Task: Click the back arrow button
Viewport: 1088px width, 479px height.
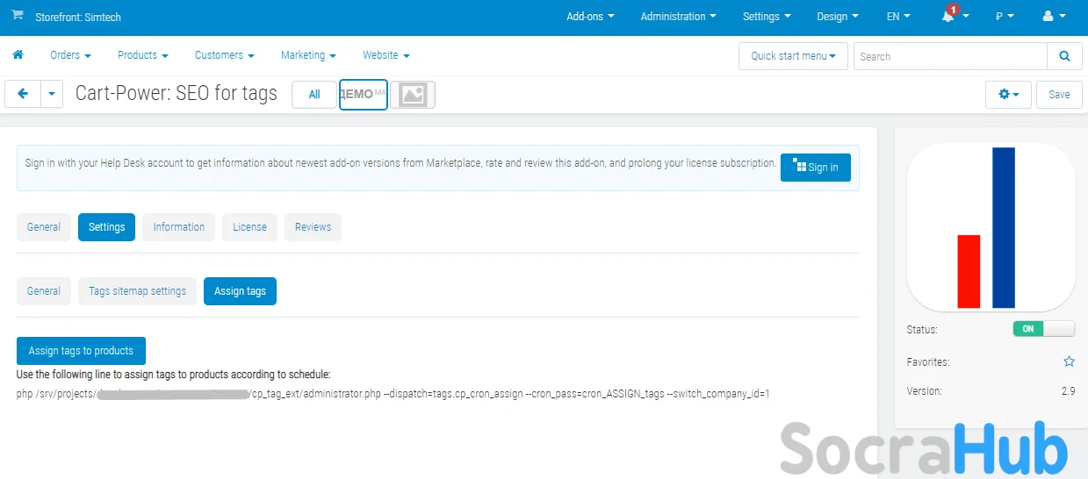Action: pyautogui.click(x=23, y=94)
